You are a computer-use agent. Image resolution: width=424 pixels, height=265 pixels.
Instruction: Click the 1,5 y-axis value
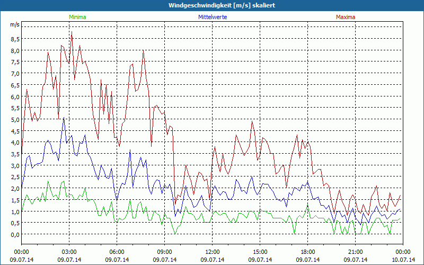click(15, 200)
